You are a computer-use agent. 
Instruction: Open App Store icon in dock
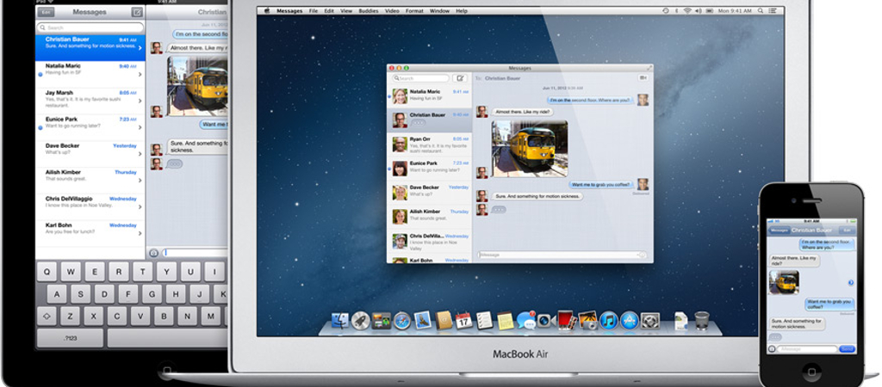(630, 321)
